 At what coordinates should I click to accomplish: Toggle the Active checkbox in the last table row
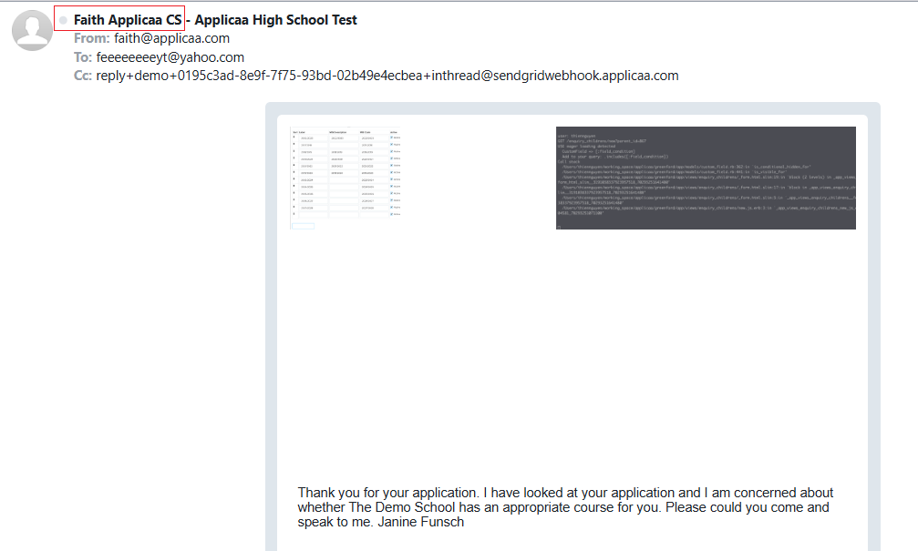point(390,215)
